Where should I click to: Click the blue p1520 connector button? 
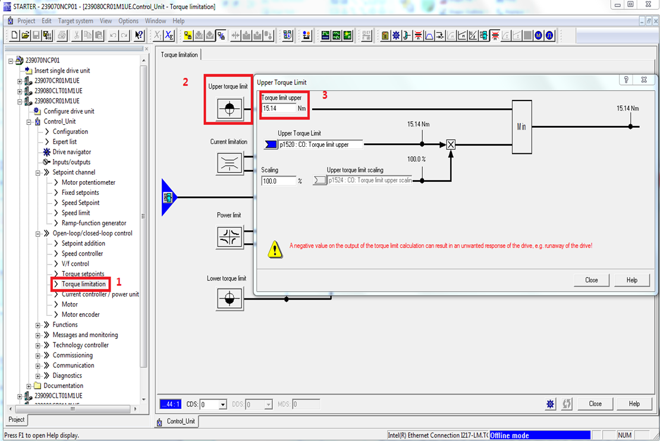click(x=270, y=144)
